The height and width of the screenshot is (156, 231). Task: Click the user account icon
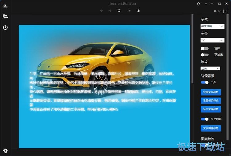tap(199, 4)
